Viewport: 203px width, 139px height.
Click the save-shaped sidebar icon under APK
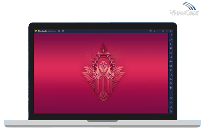coord(171,66)
